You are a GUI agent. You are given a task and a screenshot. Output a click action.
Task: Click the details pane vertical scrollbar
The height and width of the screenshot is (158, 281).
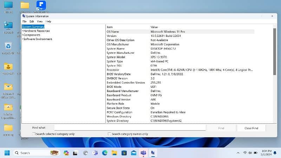pyautogui.click(x=275, y=70)
